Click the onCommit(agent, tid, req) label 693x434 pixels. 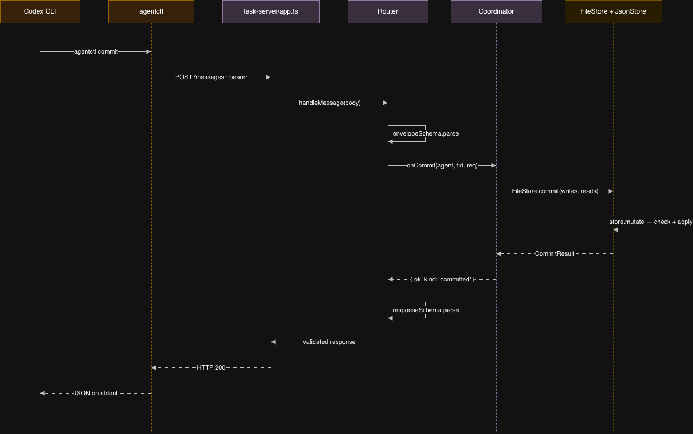point(442,165)
